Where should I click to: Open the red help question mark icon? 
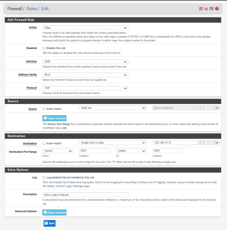217,9
